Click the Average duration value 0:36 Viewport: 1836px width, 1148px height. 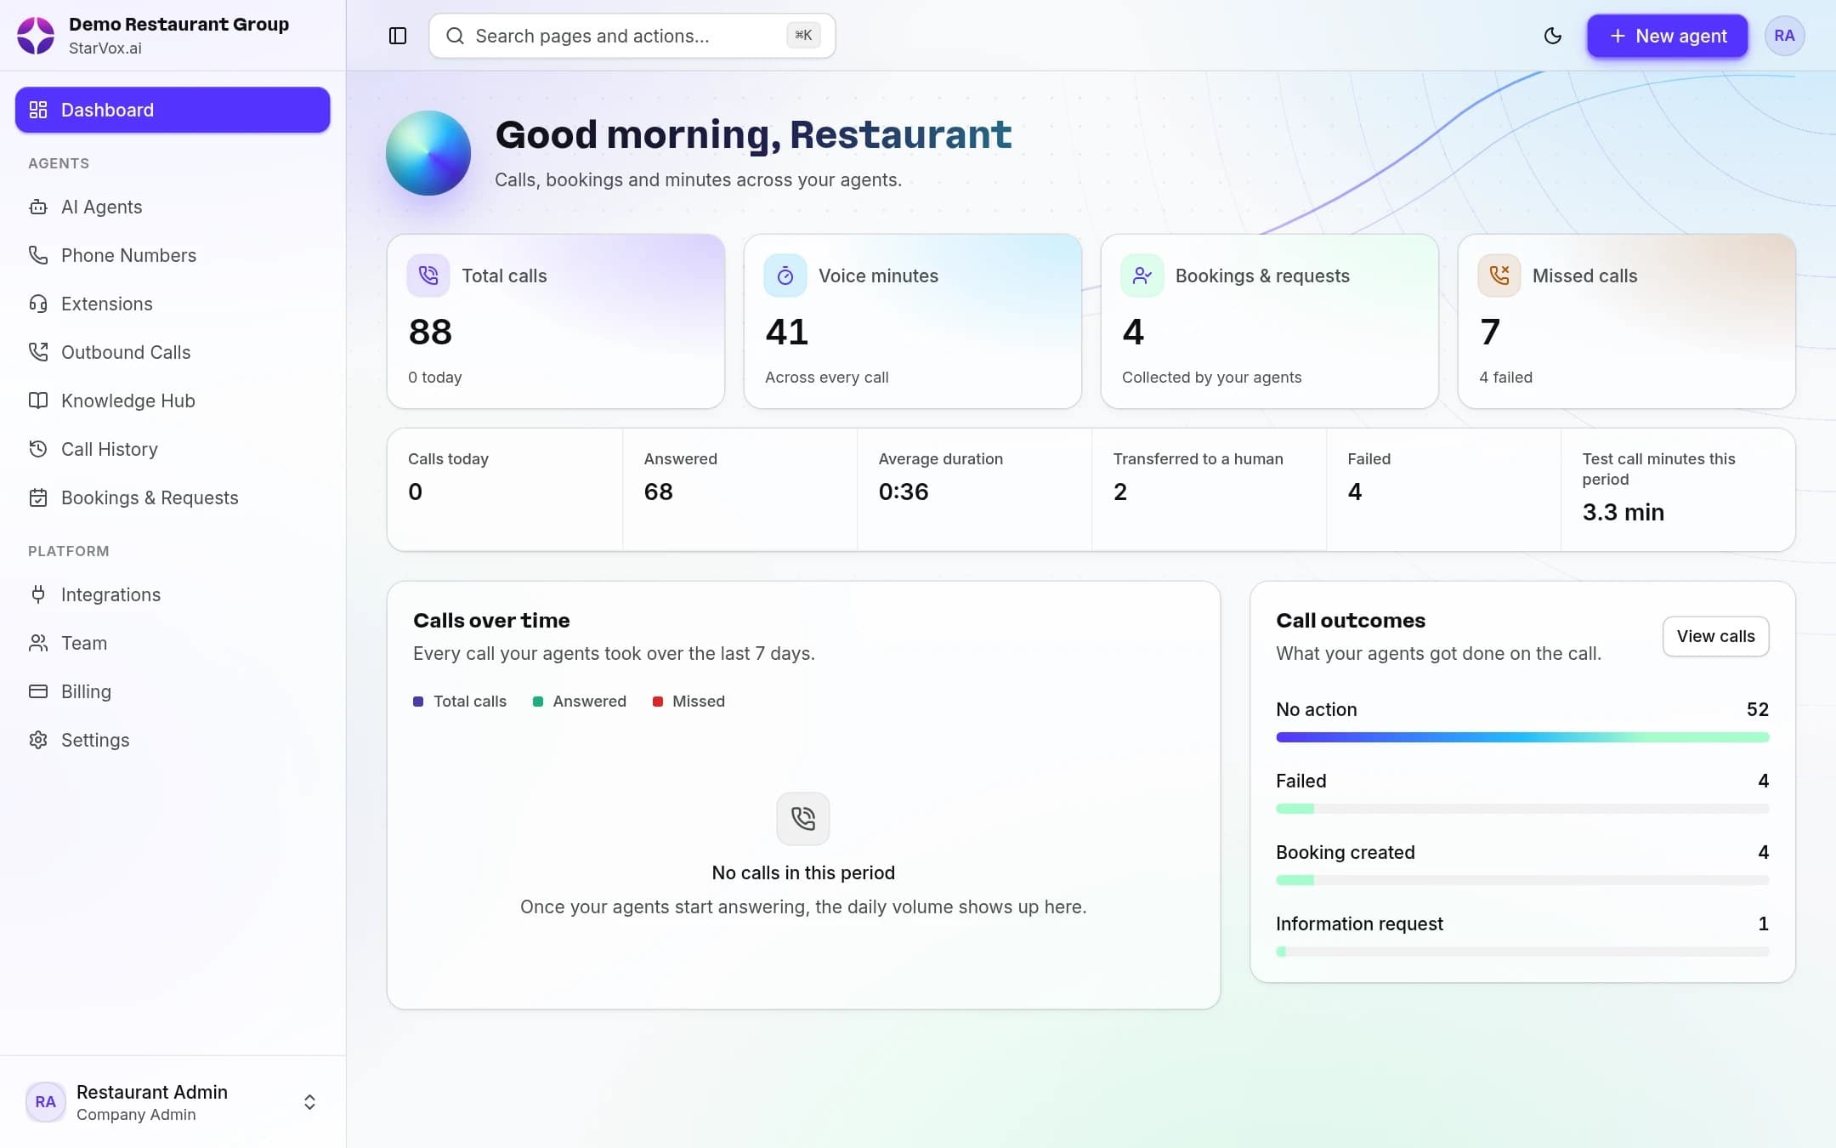[x=904, y=492]
